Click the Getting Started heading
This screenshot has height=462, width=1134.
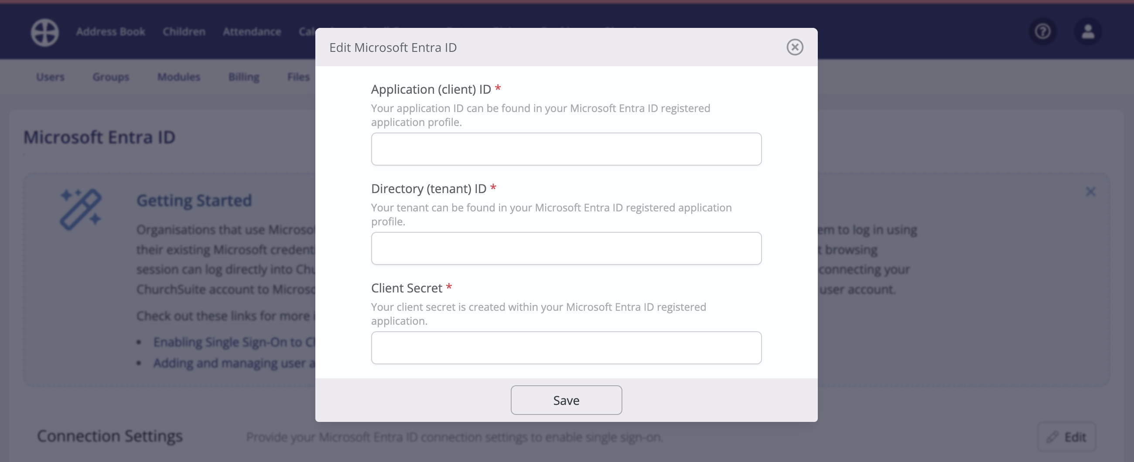pyautogui.click(x=194, y=200)
